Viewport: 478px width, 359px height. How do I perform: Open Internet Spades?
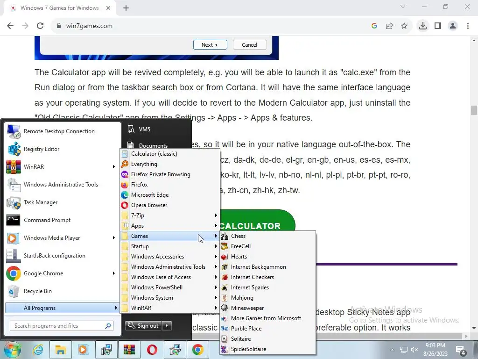(267, 287)
